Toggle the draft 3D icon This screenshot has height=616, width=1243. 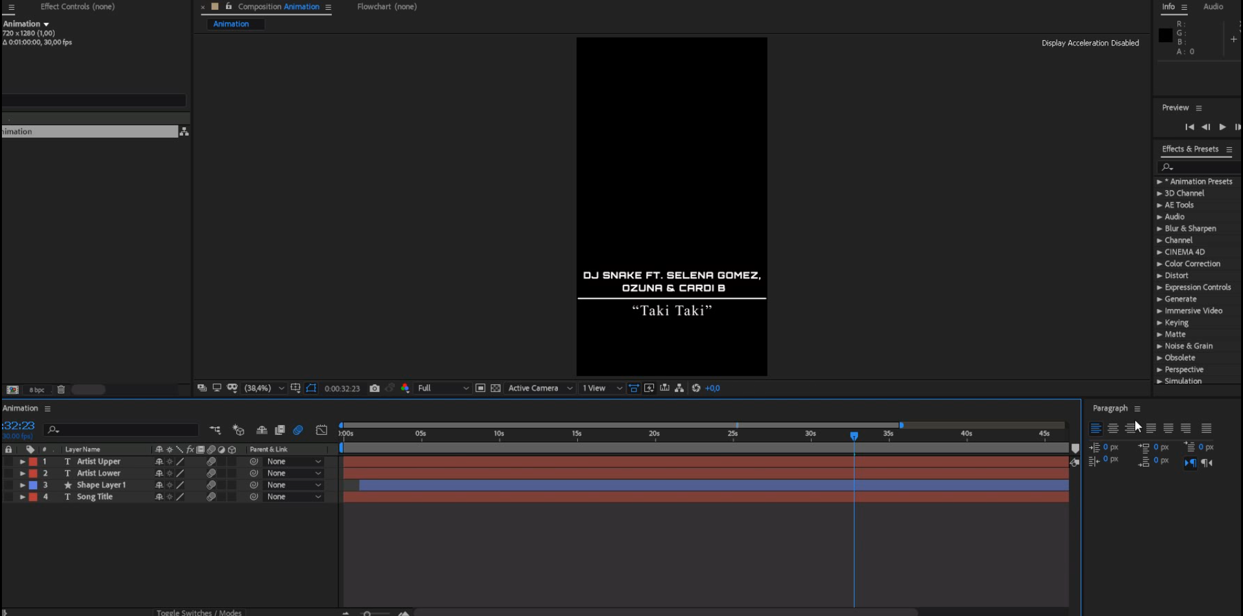tap(238, 430)
